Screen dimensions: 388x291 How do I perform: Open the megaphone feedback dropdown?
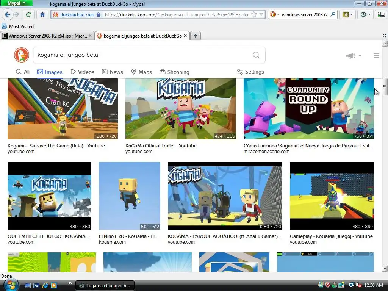pos(354,55)
